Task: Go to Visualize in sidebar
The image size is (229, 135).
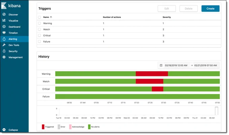Action: click(x=13, y=21)
